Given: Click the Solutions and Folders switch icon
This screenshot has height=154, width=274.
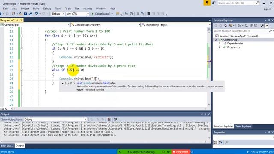Looking at the screenshot, I should [230, 26].
